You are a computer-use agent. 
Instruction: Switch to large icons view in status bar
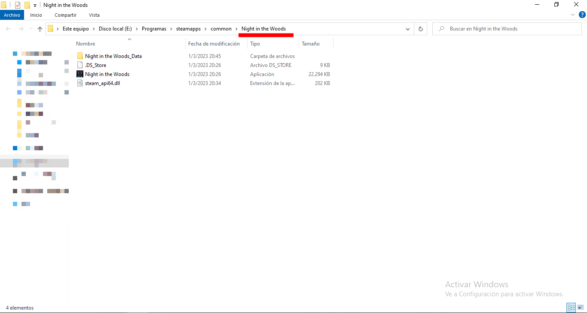tap(581, 307)
